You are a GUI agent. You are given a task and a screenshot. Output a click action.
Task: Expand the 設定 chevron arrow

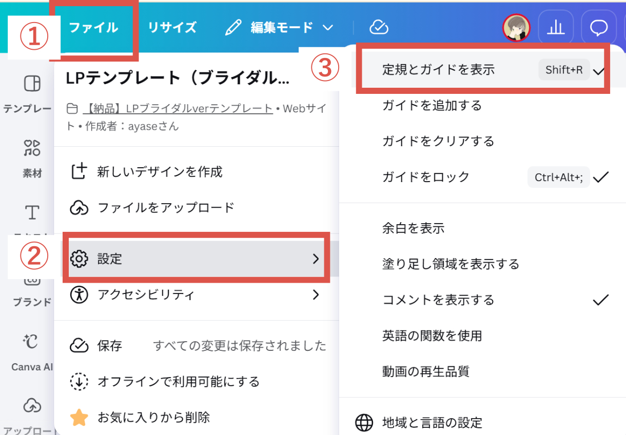pyautogui.click(x=316, y=259)
